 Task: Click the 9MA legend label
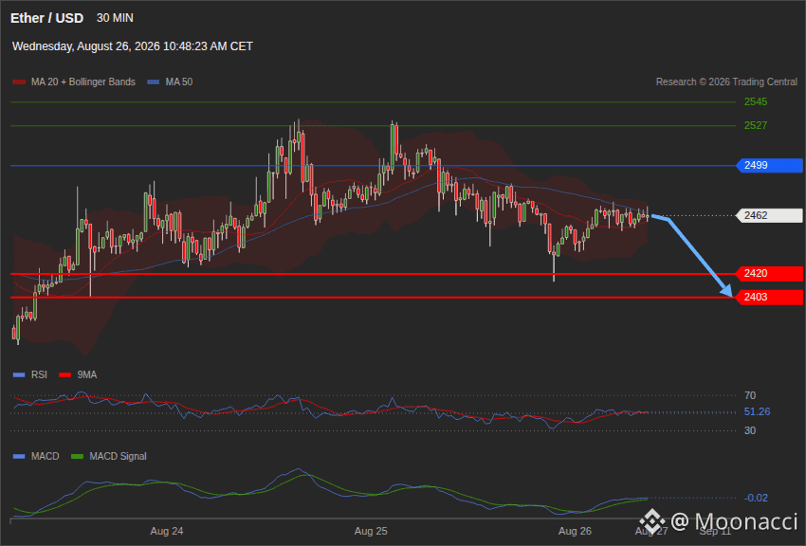[x=87, y=375]
